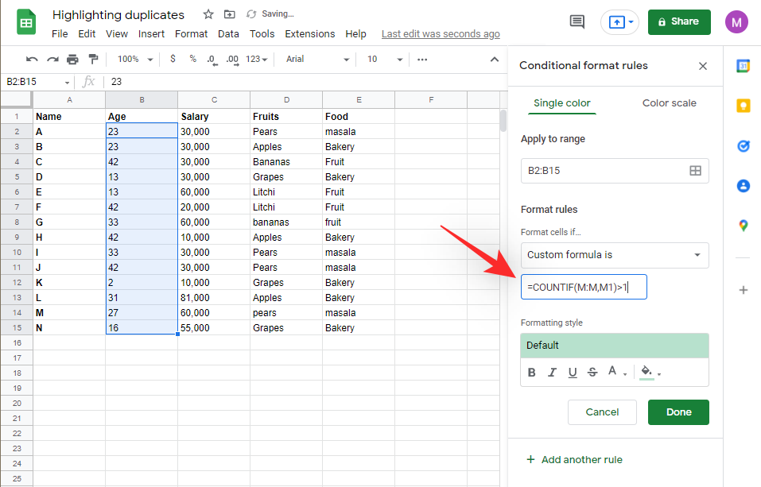Apply strikethrough formatting style
Screen dimensions: 761x487
[592, 372]
